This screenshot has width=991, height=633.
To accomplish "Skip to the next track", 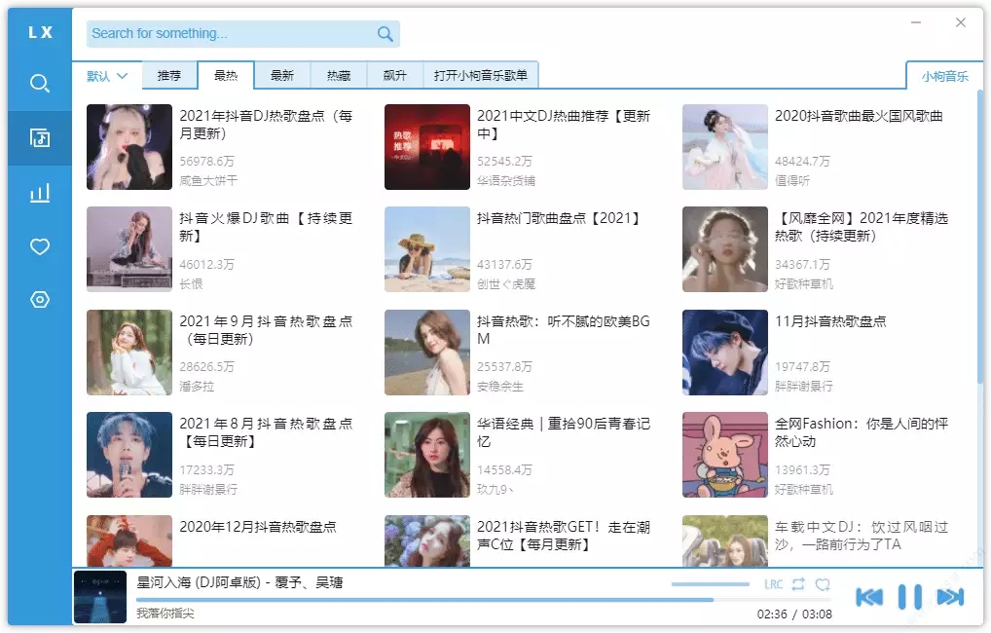I will pyautogui.click(x=950, y=597).
